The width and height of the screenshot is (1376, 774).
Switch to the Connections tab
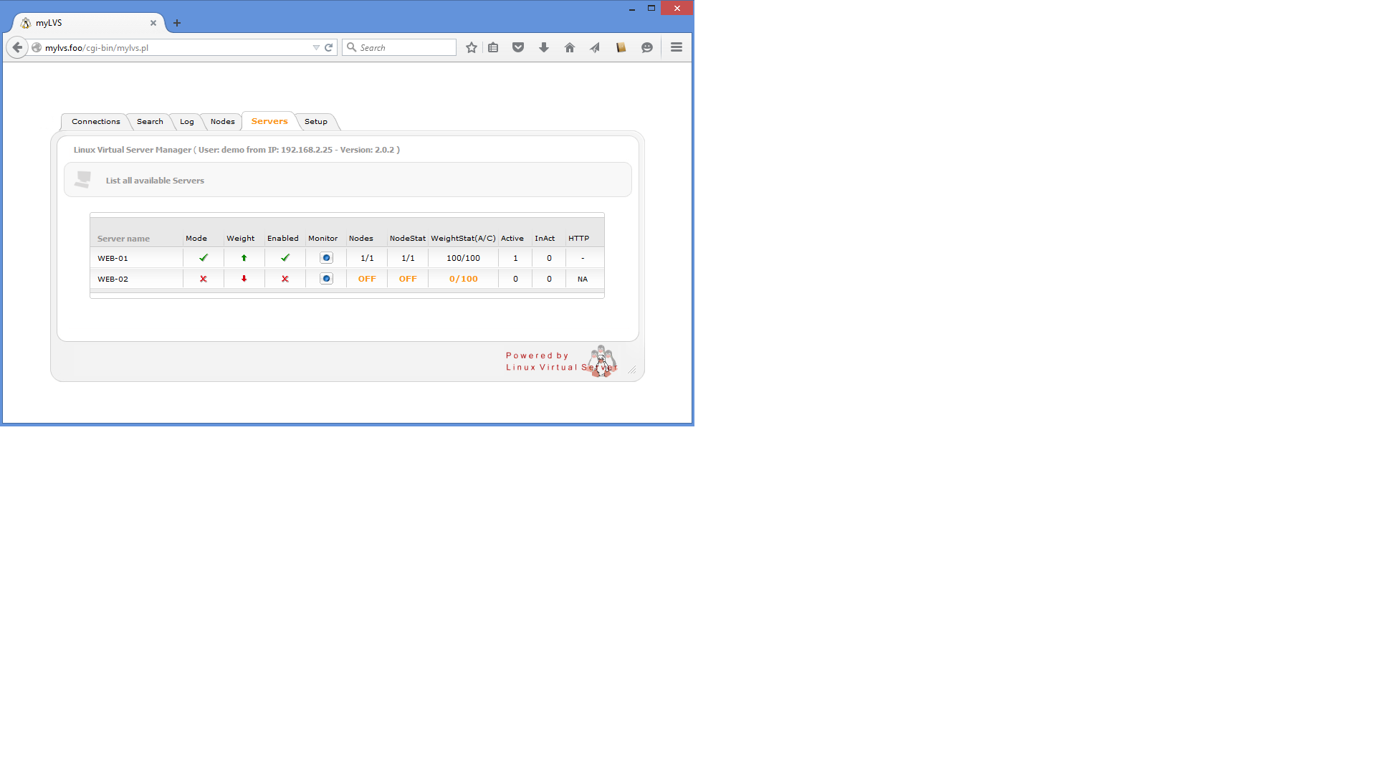[95, 122]
